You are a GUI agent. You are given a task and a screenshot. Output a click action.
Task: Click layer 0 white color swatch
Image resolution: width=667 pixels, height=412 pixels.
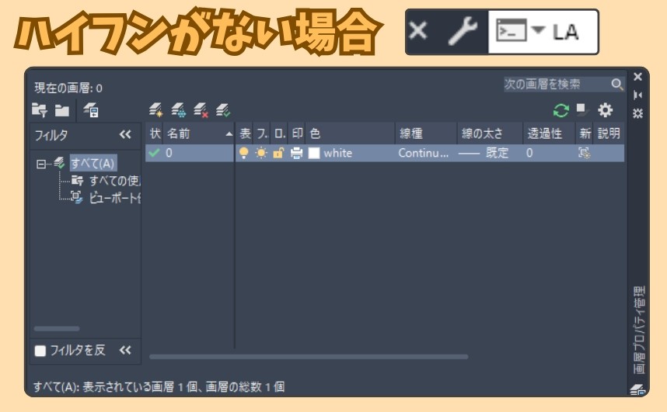pyautogui.click(x=314, y=154)
